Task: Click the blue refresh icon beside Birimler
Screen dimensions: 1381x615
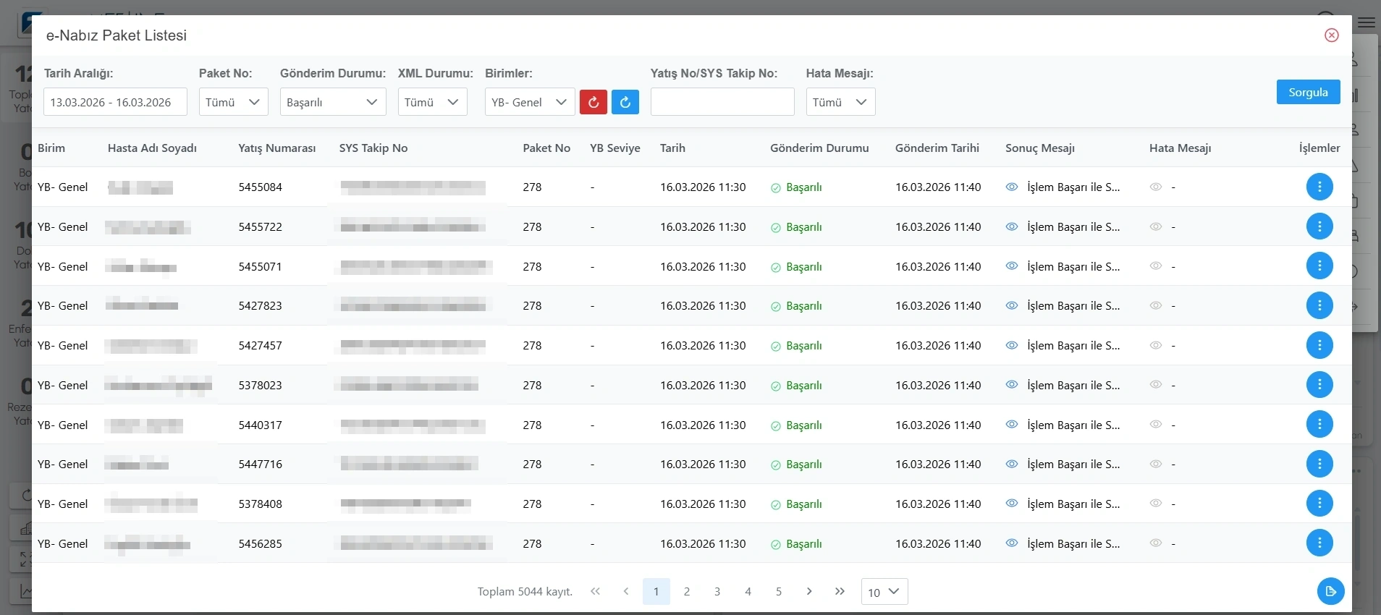Action: point(625,102)
